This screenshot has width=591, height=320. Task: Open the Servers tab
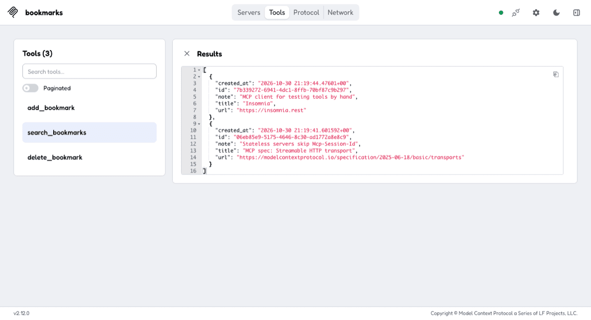coord(249,13)
